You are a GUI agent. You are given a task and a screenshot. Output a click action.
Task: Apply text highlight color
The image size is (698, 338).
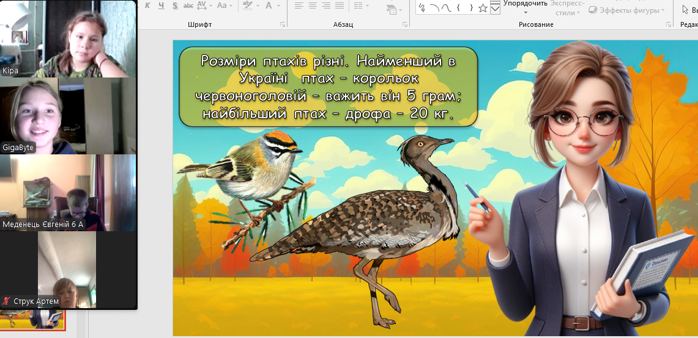(x=248, y=5)
